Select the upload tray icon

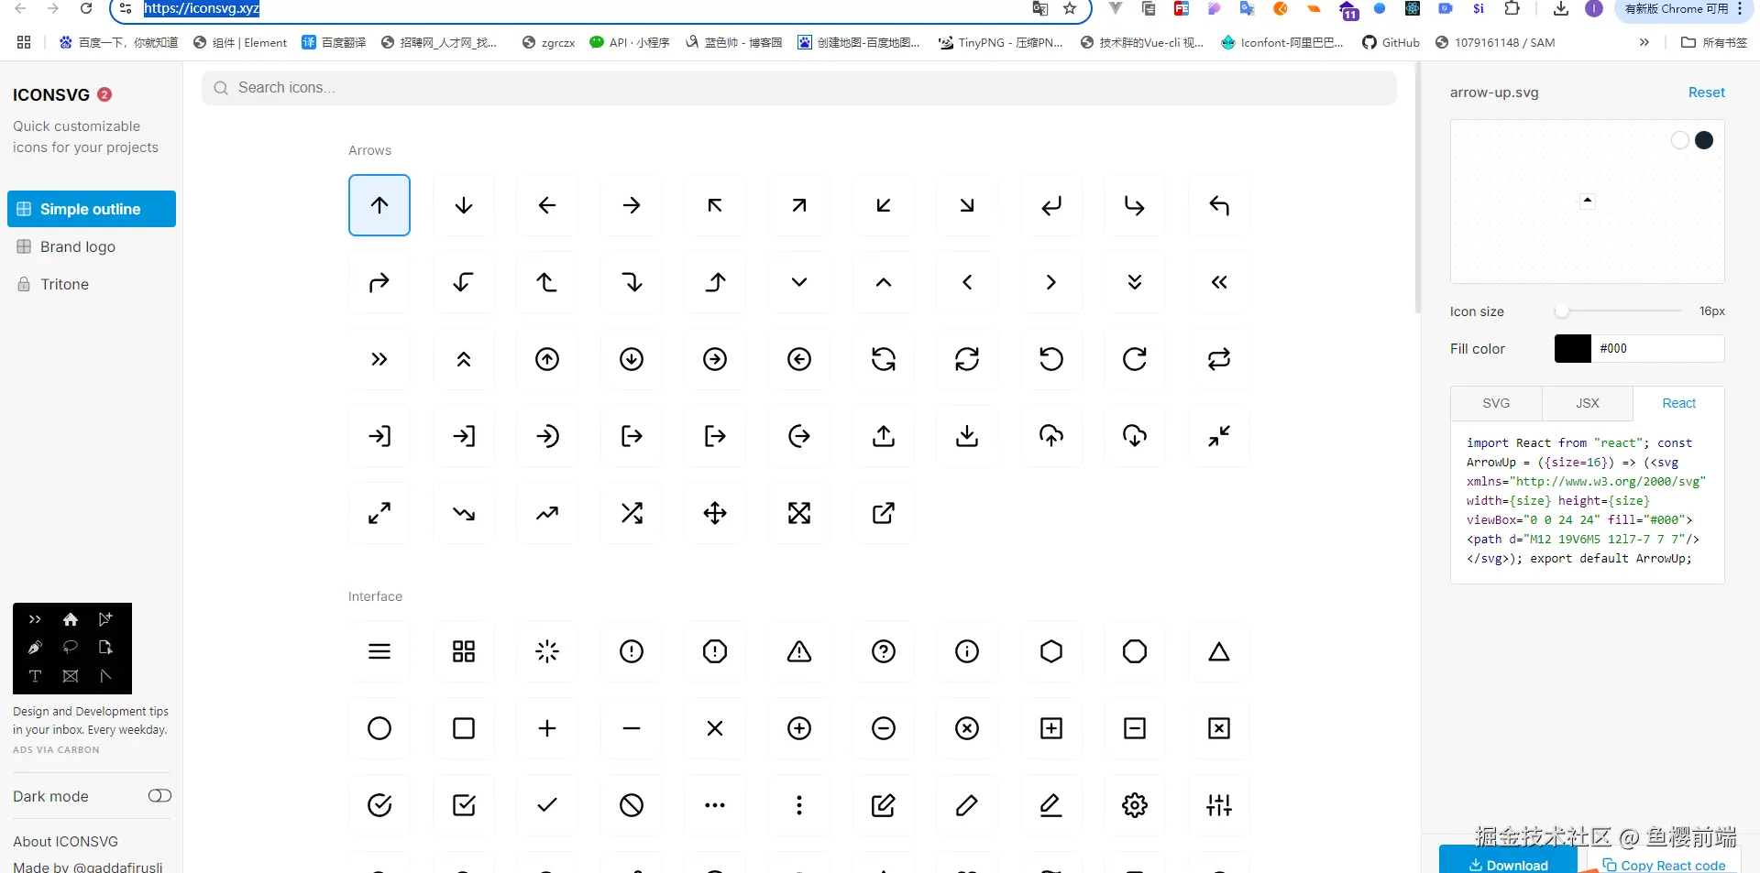pos(884,436)
